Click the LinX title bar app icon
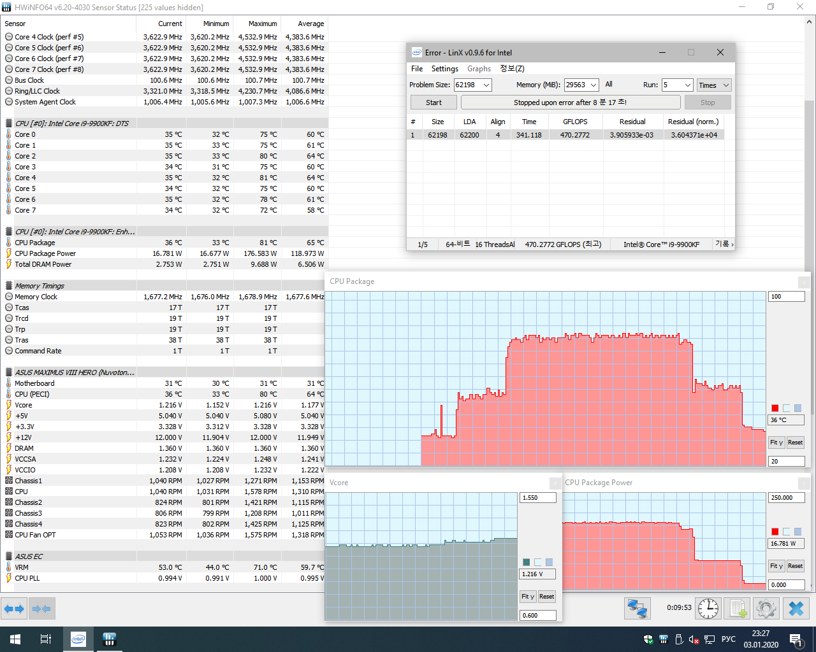Image resolution: width=816 pixels, height=652 pixels. 416,52
